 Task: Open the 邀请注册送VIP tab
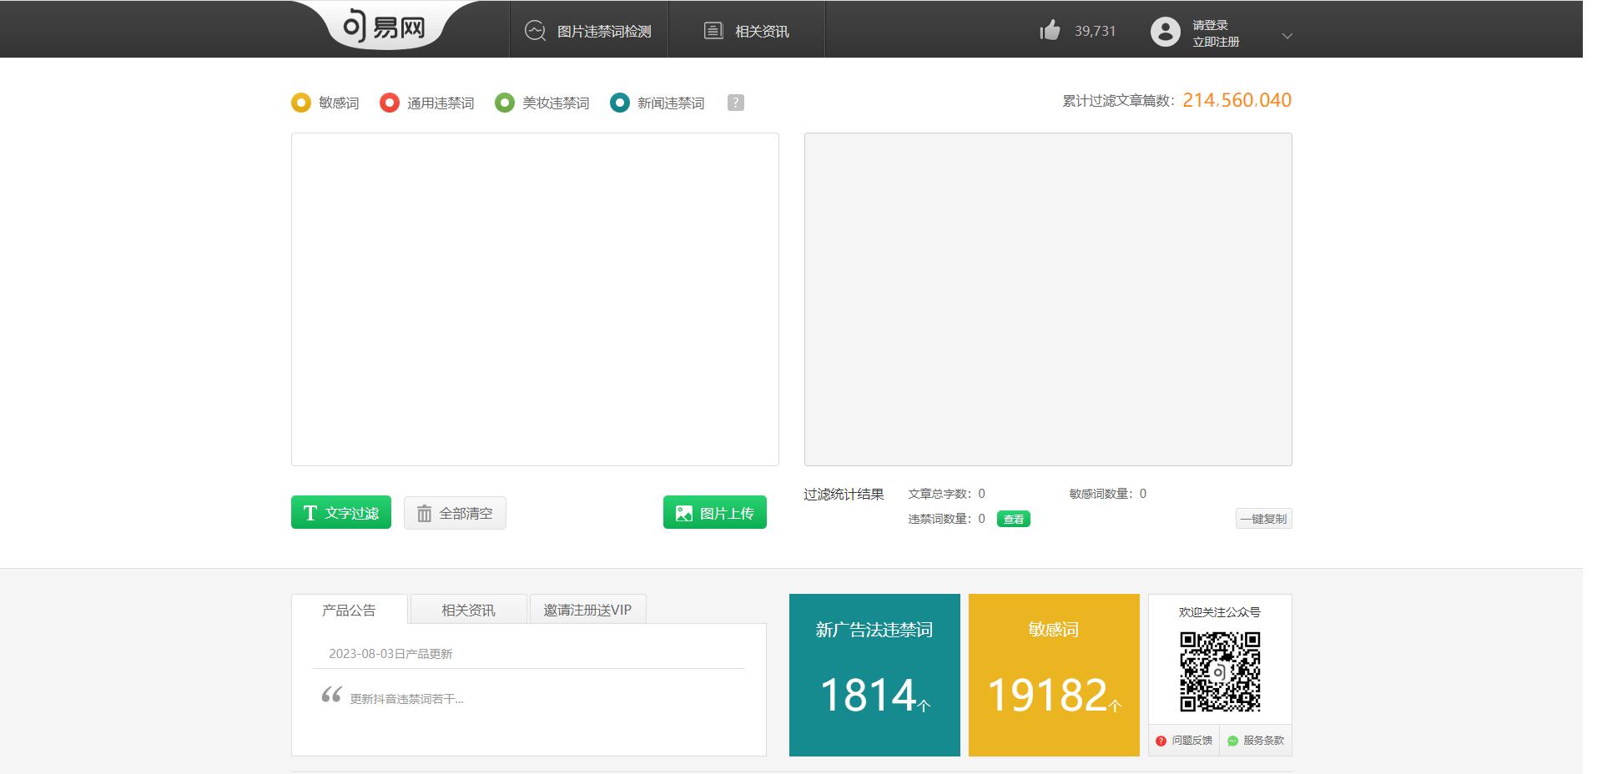(587, 609)
